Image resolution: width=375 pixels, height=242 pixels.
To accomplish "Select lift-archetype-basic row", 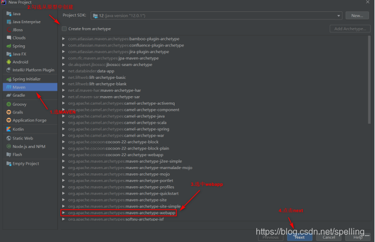I will tap(214, 77).
